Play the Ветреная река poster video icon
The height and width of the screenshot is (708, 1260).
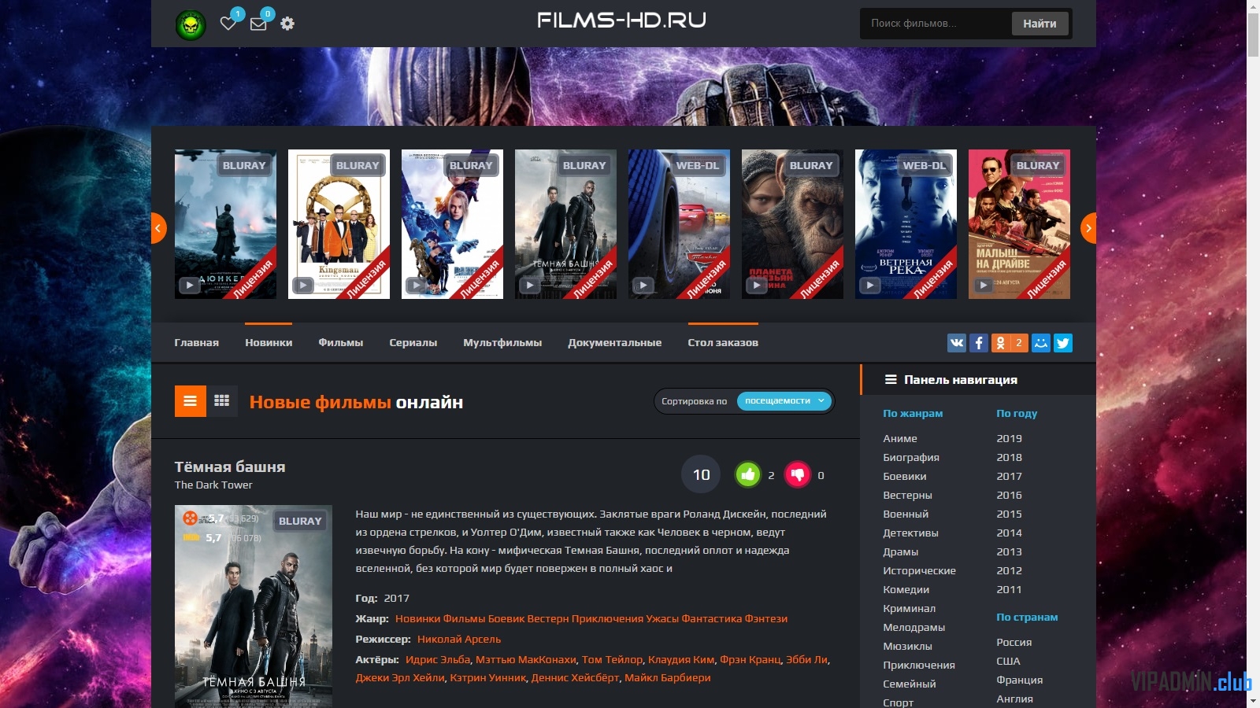point(869,286)
